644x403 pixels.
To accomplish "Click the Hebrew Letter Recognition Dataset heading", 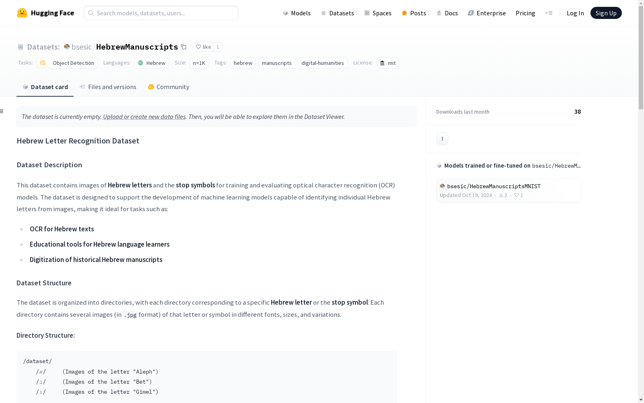I will coord(78,141).
